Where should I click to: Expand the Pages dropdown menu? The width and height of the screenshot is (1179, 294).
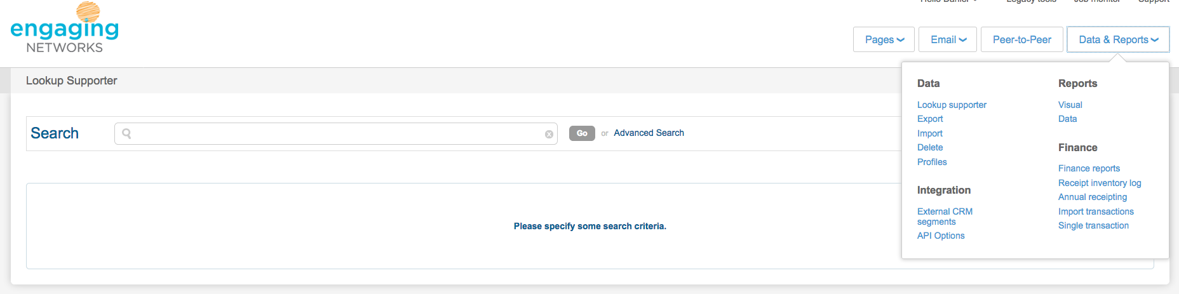point(884,39)
